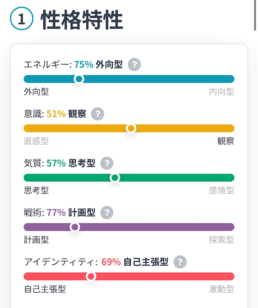Click the page scrollbar thumb
The height and width of the screenshot is (308, 258).
tap(255, 15)
